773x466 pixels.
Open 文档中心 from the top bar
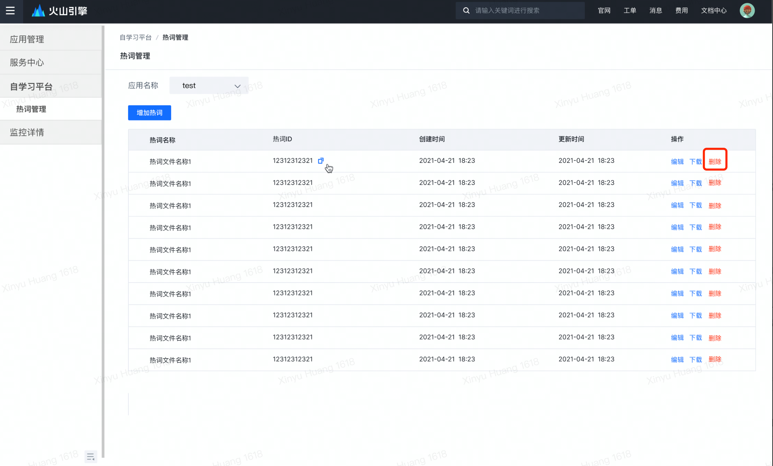[714, 11]
